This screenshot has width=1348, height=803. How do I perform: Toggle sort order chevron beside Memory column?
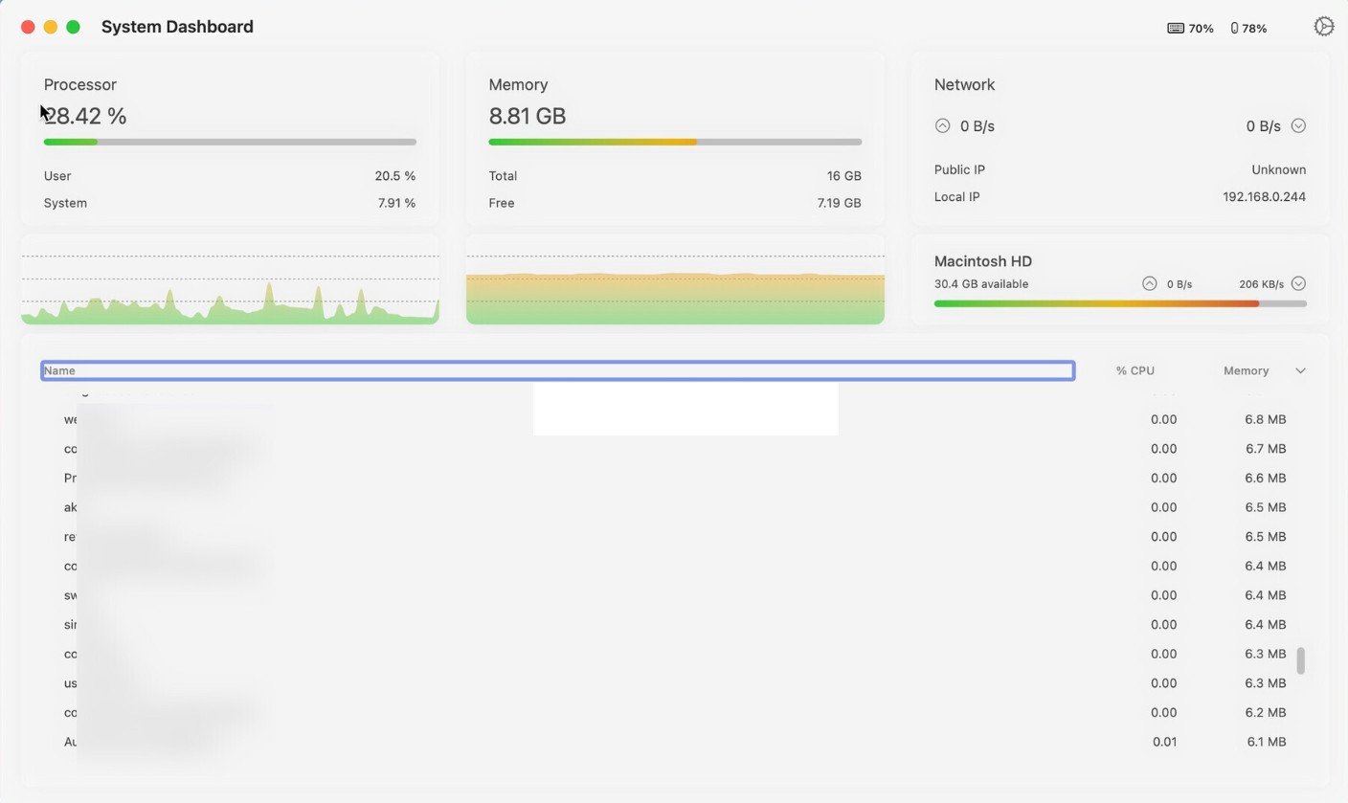1300,370
